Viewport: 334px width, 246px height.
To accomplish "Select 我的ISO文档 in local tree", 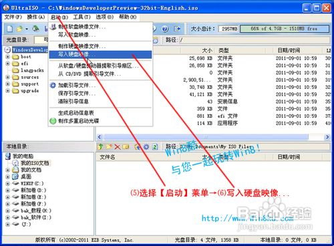I will pos(35,163).
